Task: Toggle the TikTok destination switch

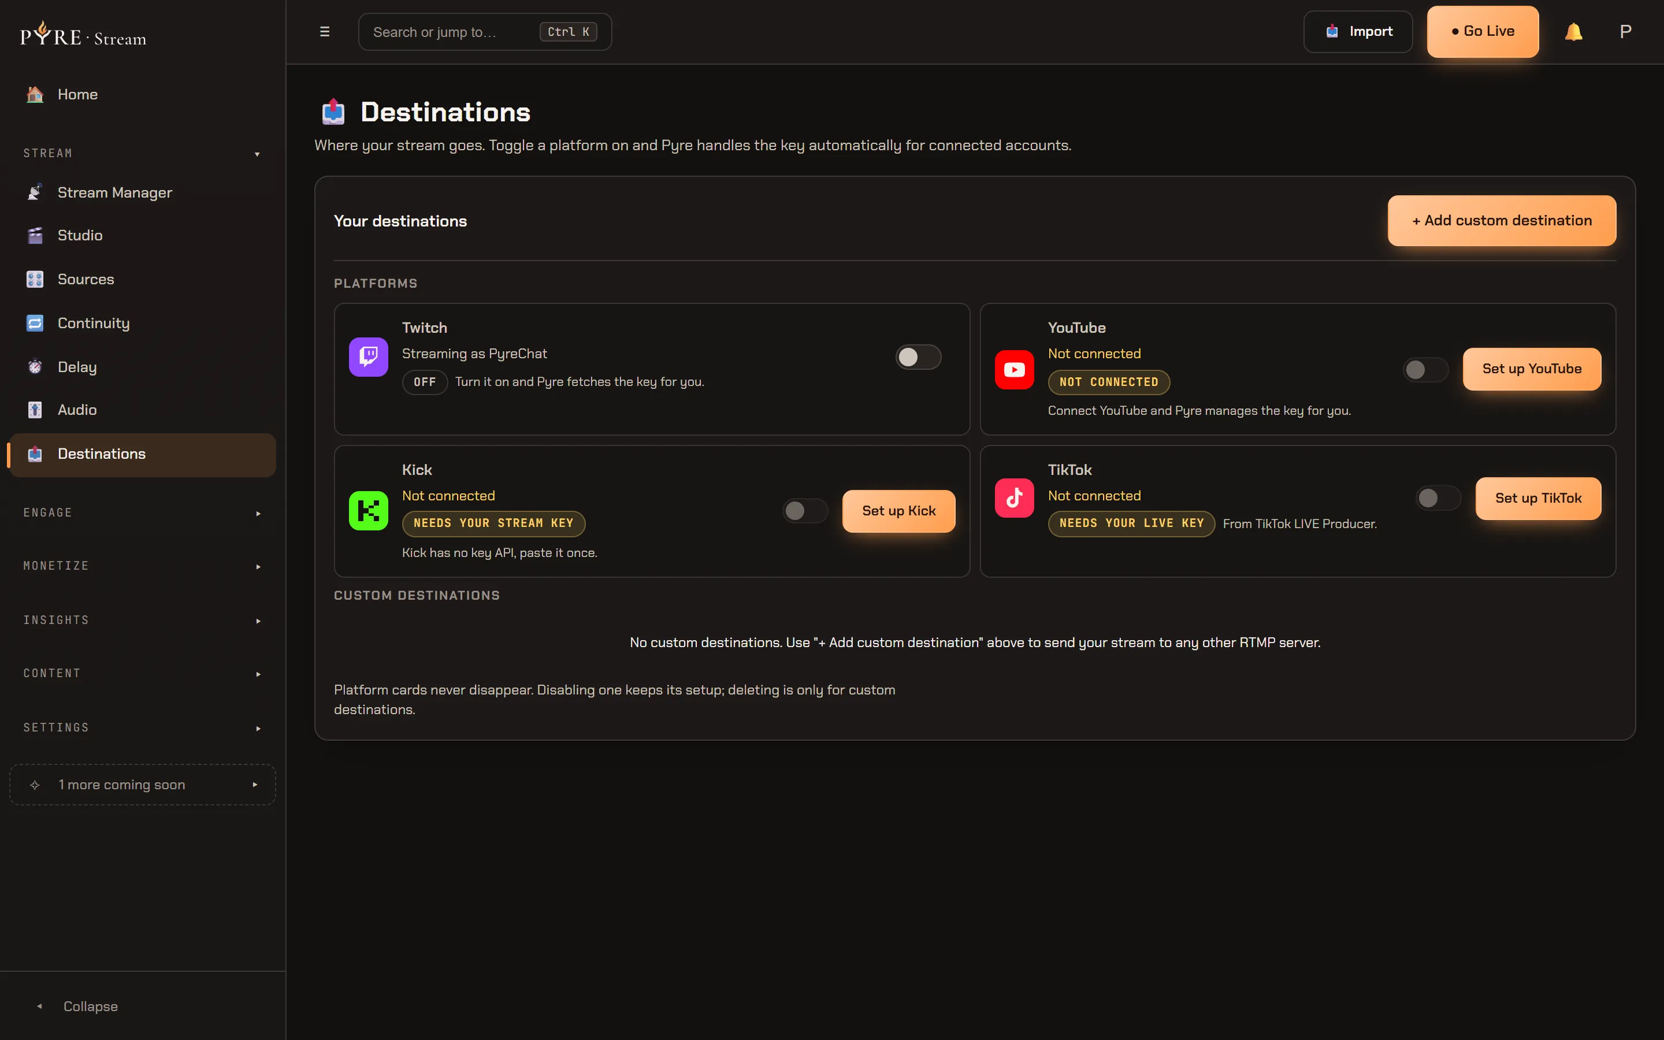Action: [1439, 498]
